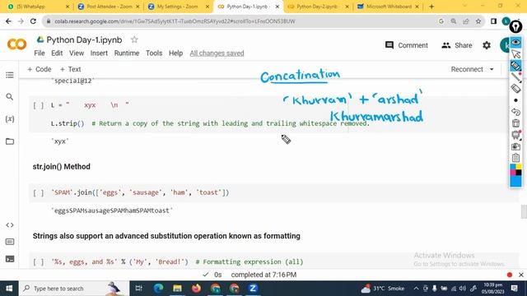
Task: Switch to the Post Attendee - Zoom tab
Action: 109,7
